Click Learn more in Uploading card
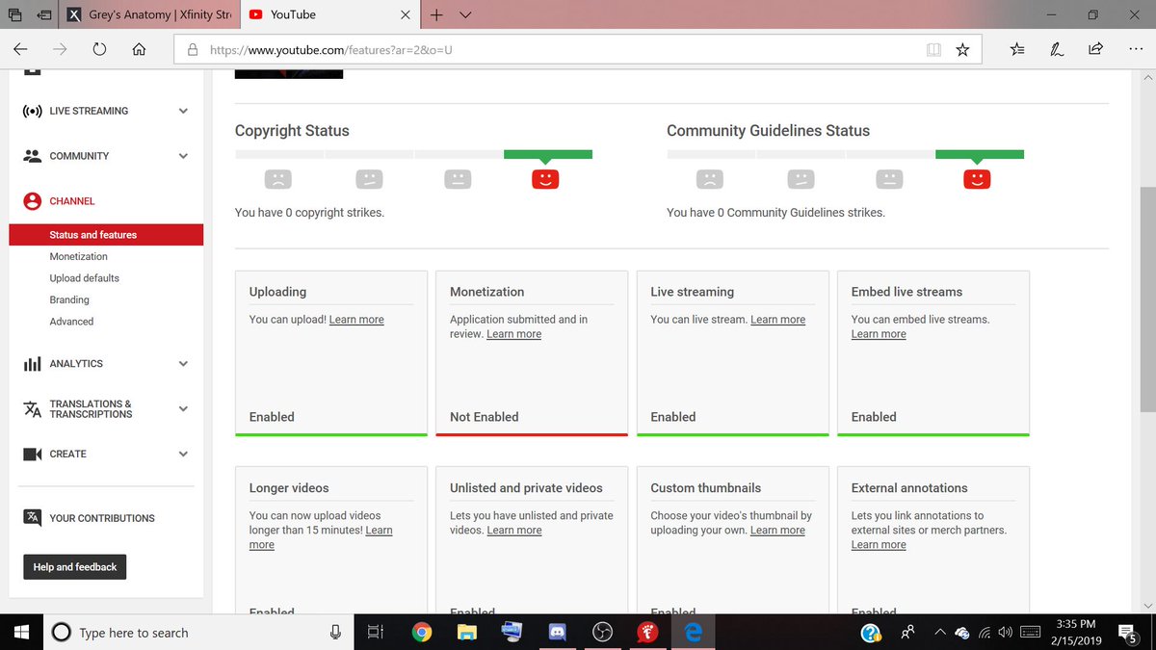 (x=356, y=320)
